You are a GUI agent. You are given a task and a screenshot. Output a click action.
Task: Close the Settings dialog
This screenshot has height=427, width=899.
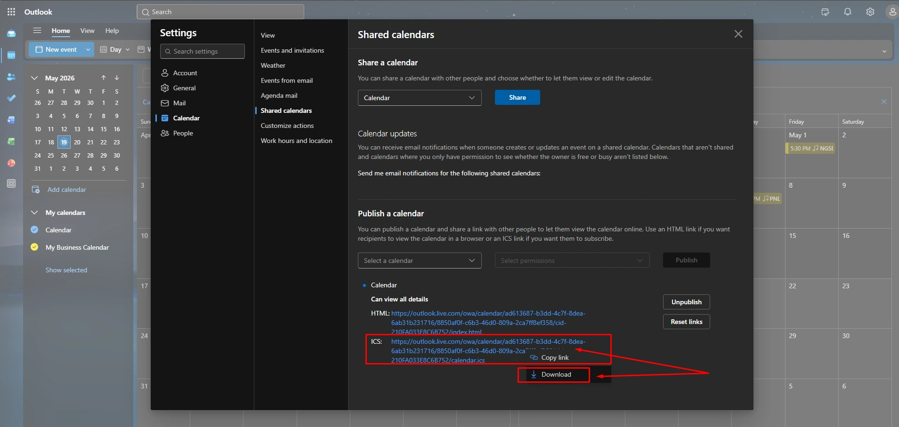(738, 34)
